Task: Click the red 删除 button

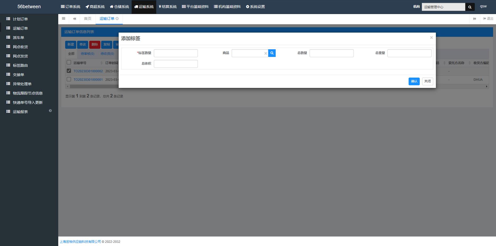Action: [95, 44]
